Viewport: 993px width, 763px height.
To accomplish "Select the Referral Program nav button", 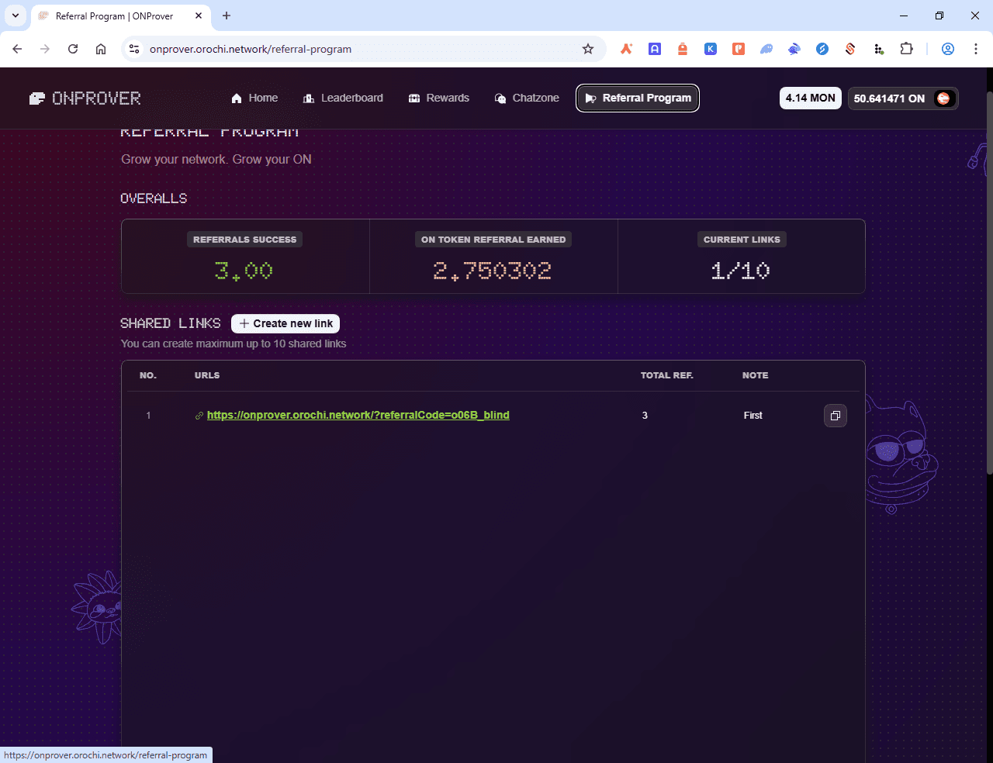I will tap(638, 98).
